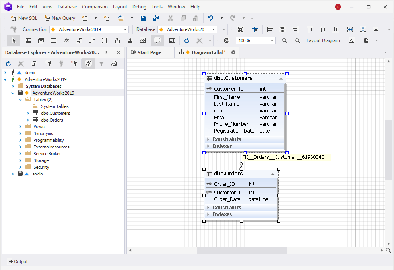This screenshot has width=394, height=270.
Task: Switch to the Start Page tab
Action: click(x=150, y=52)
